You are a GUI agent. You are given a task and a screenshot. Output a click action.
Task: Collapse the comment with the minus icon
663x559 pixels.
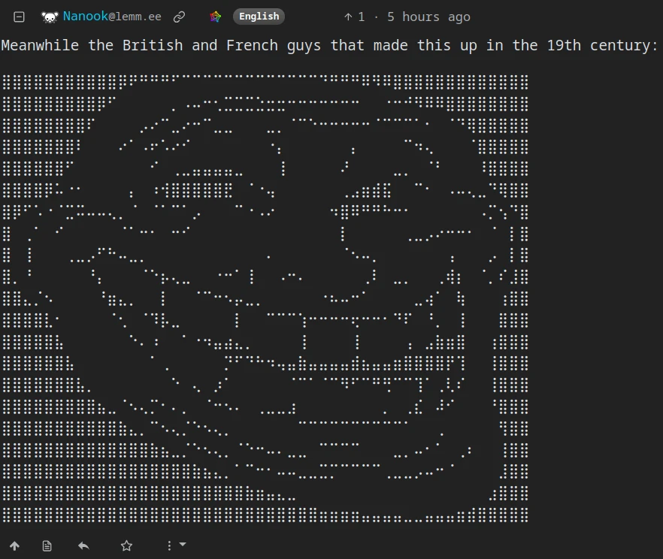point(19,17)
